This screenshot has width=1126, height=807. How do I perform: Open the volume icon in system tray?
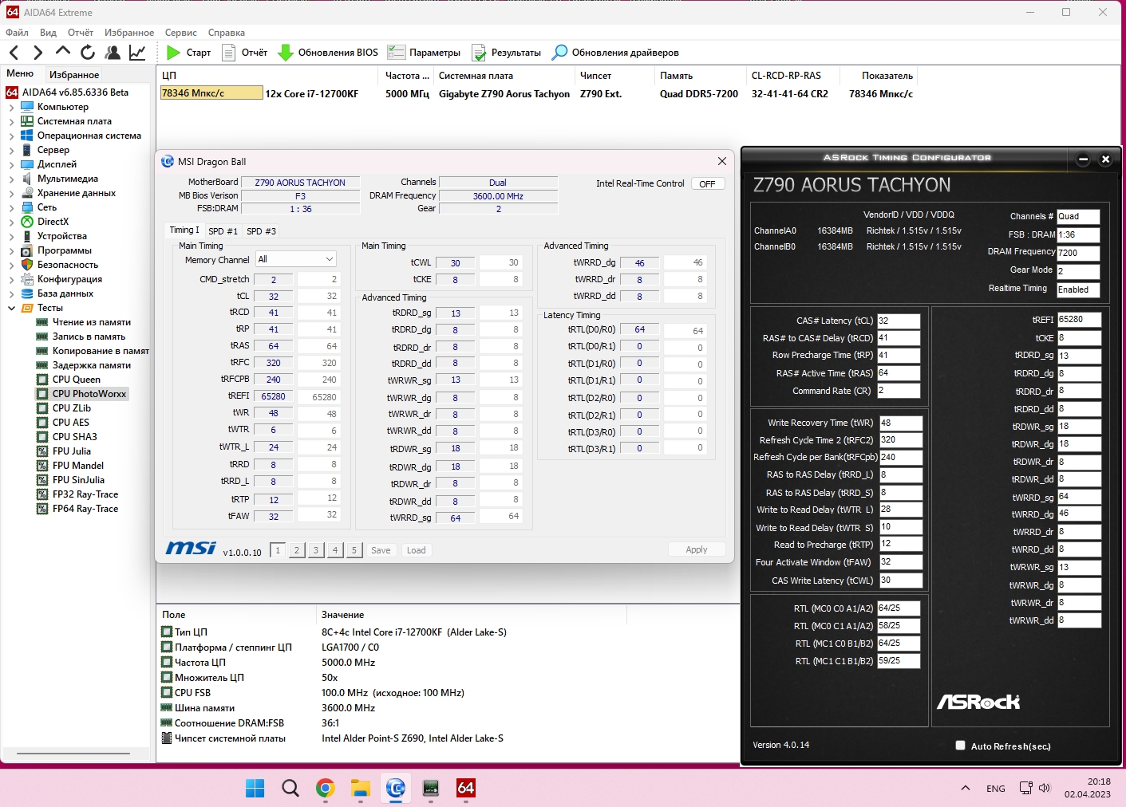[1045, 789]
